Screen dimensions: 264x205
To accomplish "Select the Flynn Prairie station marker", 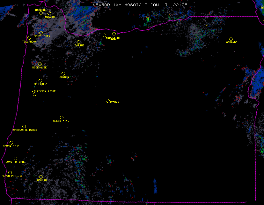I will (x=10, y=172).
